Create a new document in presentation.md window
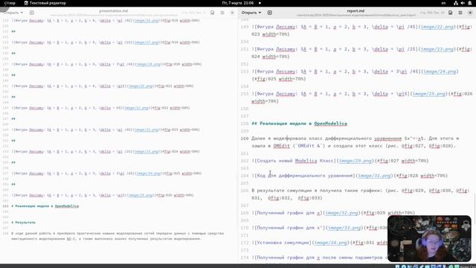 tap(31, 13)
